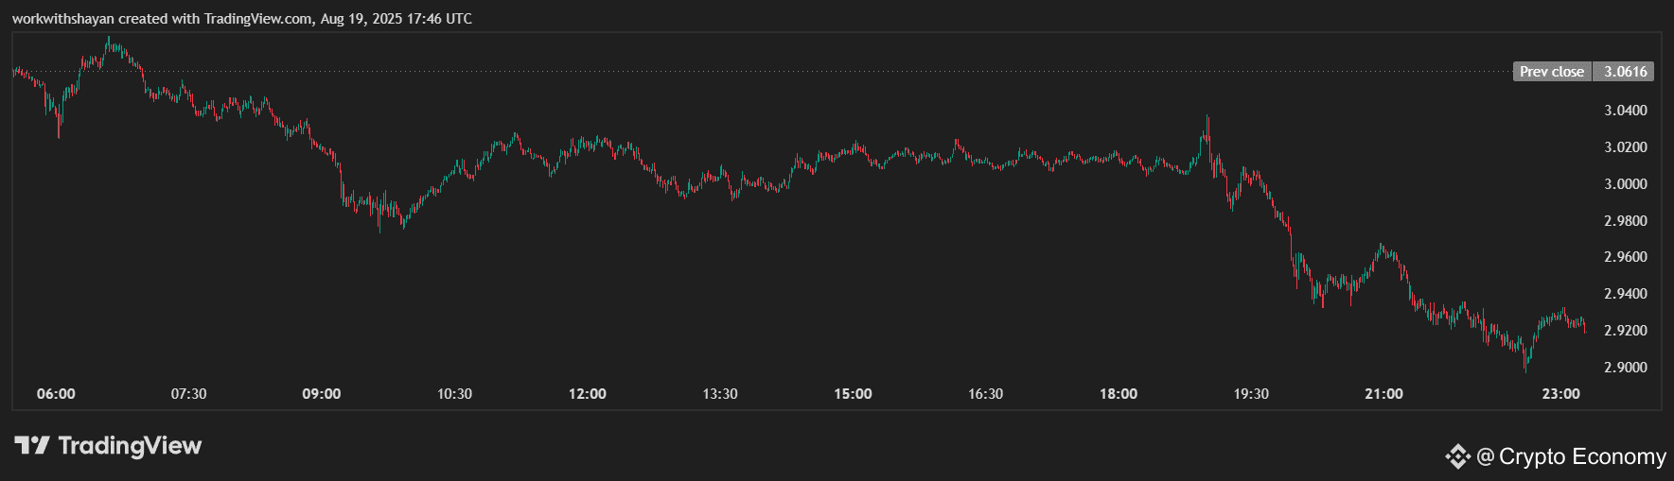Click the 3.0400 price scale label
Image resolution: width=1674 pixels, height=481 pixels.
(1626, 111)
